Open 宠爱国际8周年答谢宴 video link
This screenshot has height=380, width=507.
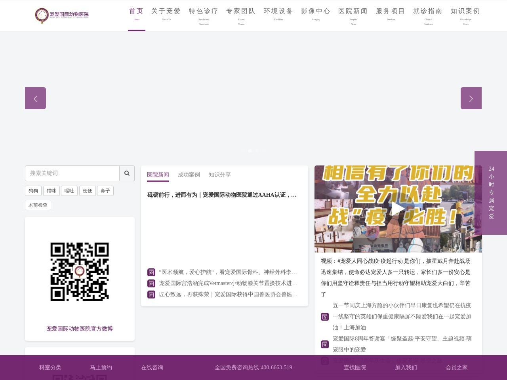coord(402,344)
